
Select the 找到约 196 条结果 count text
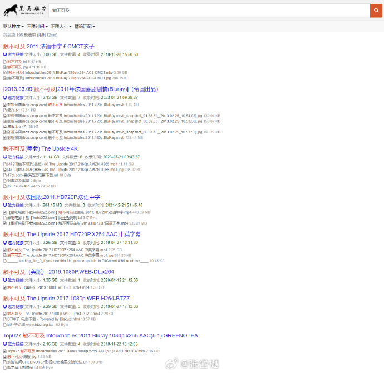[x=31, y=35]
